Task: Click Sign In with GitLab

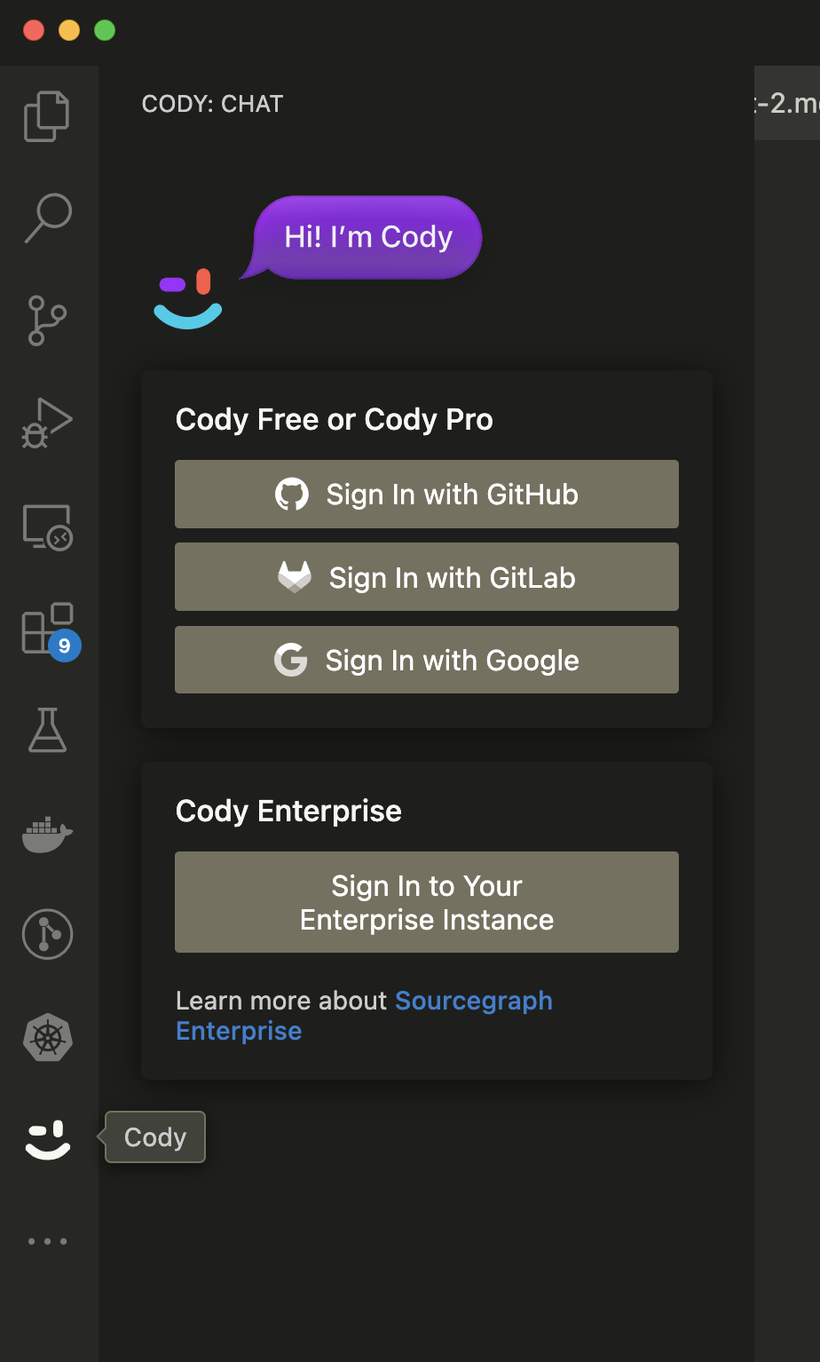Action: [426, 577]
